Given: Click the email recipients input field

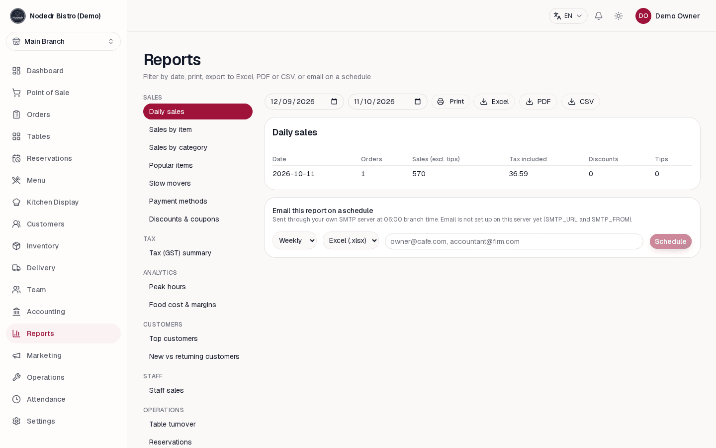Looking at the screenshot, I should tap(514, 241).
